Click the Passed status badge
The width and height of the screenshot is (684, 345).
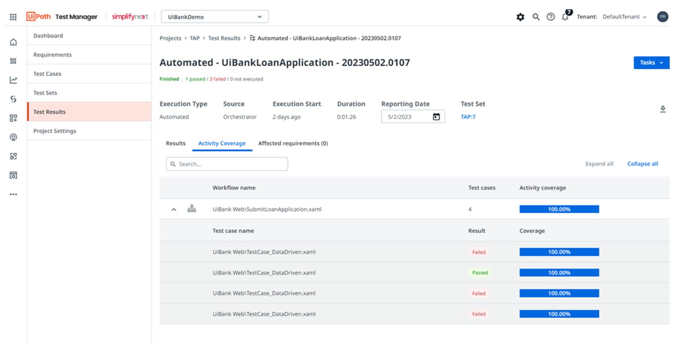(x=480, y=273)
